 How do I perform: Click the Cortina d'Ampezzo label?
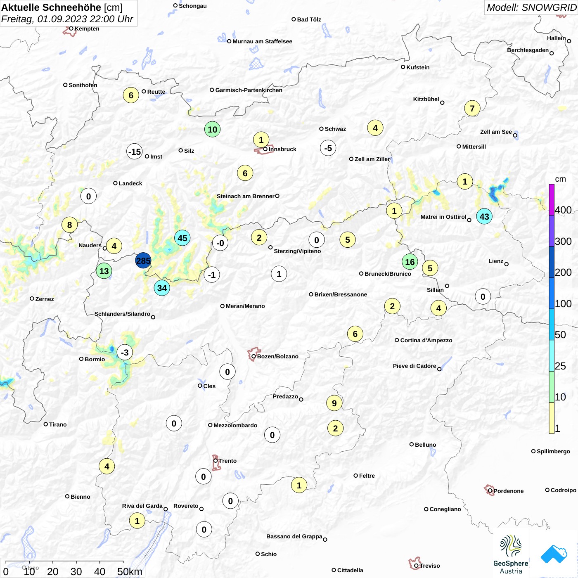[x=426, y=340]
